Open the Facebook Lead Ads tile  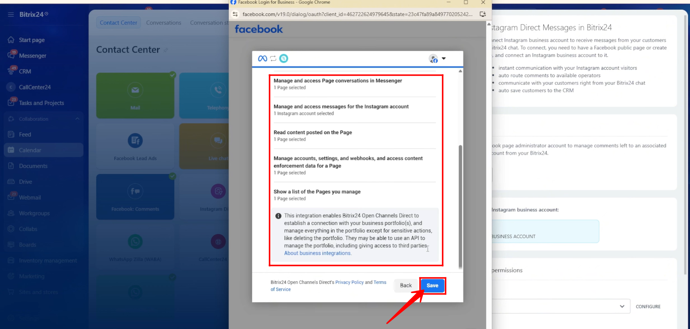tap(135, 146)
